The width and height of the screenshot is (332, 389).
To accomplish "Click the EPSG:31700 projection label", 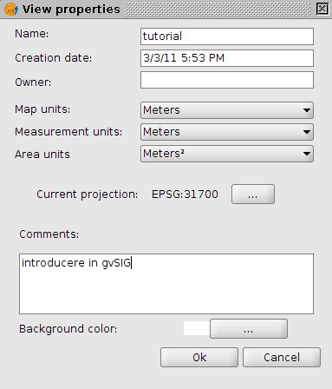I will (x=185, y=194).
